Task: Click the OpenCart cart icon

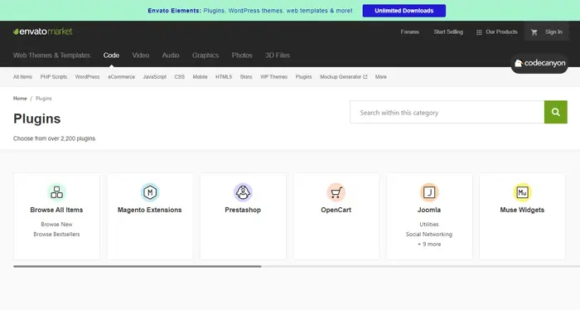Action: coord(336,192)
